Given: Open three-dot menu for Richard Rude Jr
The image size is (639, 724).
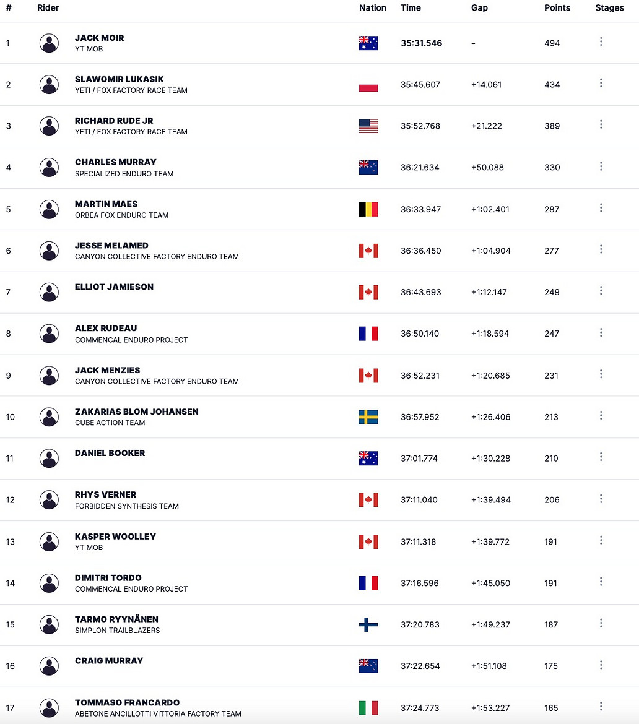Looking at the screenshot, I should pyautogui.click(x=601, y=124).
